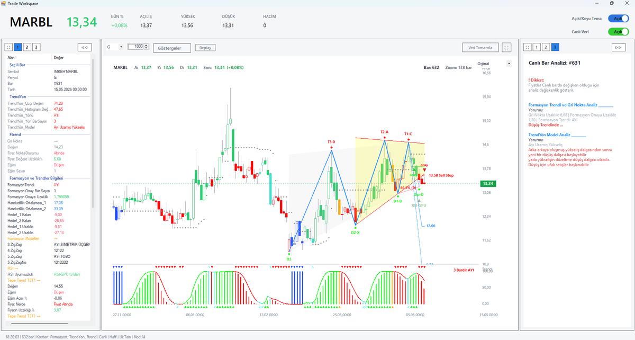Screen dimensions: 635x340
Task: Collapse right panel with double-arrow button
Action: click(x=618, y=47)
